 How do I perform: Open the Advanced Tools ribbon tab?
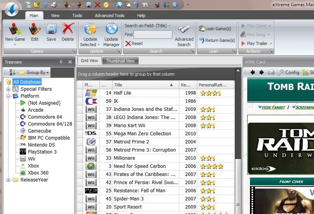click(x=110, y=16)
